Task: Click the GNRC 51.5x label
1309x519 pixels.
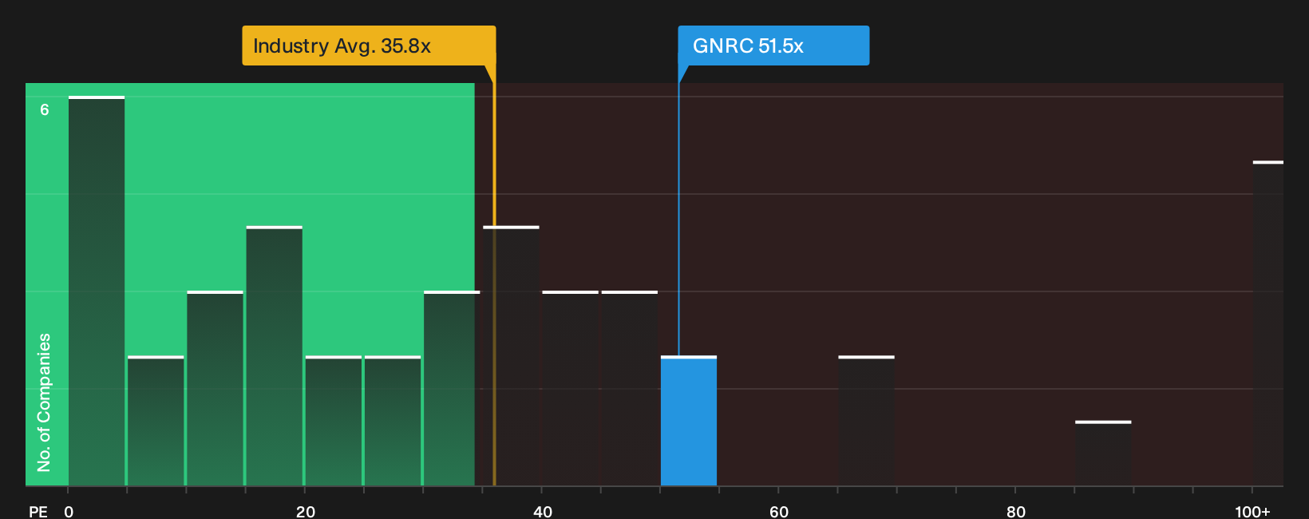Action: [x=773, y=46]
